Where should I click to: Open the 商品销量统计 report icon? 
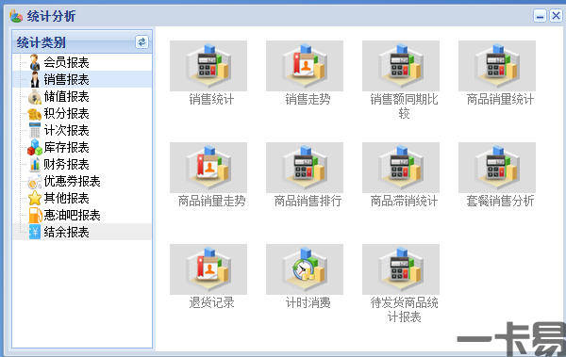tap(497, 66)
